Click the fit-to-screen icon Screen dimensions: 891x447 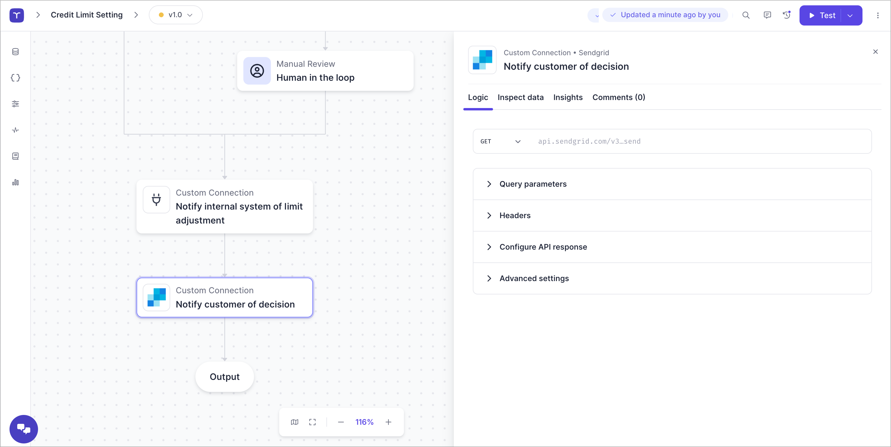click(312, 422)
